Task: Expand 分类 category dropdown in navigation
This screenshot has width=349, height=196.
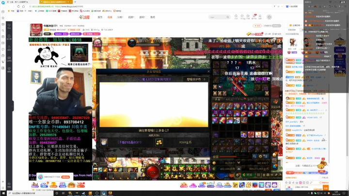Action: click(x=120, y=17)
